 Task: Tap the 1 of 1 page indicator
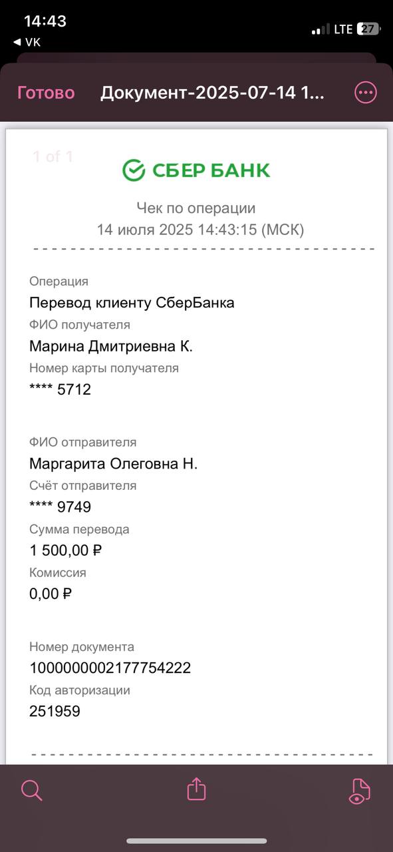[53, 157]
